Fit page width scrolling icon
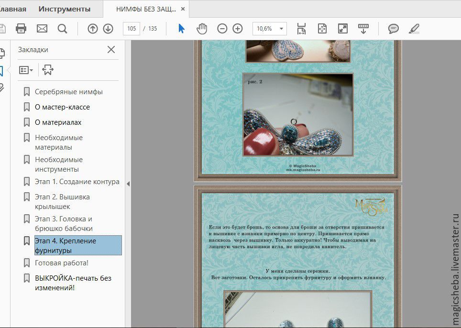The height and width of the screenshot is (328, 461). pyautogui.click(x=301, y=29)
